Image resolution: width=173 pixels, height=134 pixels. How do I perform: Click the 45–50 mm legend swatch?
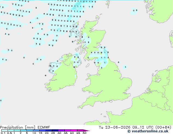pos(80,130)
